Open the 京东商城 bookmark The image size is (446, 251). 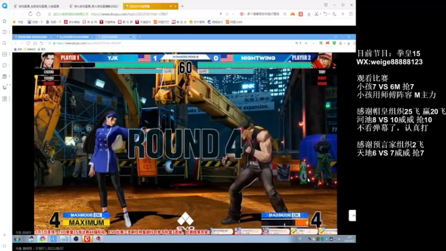pos(72,22)
